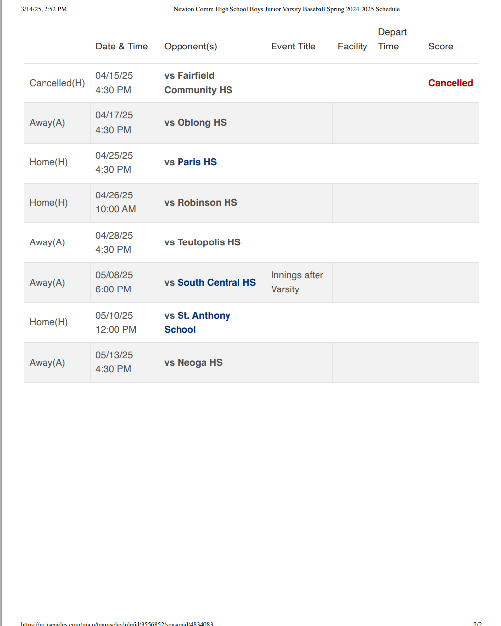The height and width of the screenshot is (626, 501).
Task: Select the Fairfield Community HS opponent
Action: 198,83
